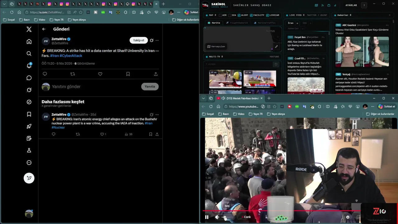This screenshot has height=224, width=398.
Task: Open X Home from the sidebar
Action: click(x=29, y=41)
